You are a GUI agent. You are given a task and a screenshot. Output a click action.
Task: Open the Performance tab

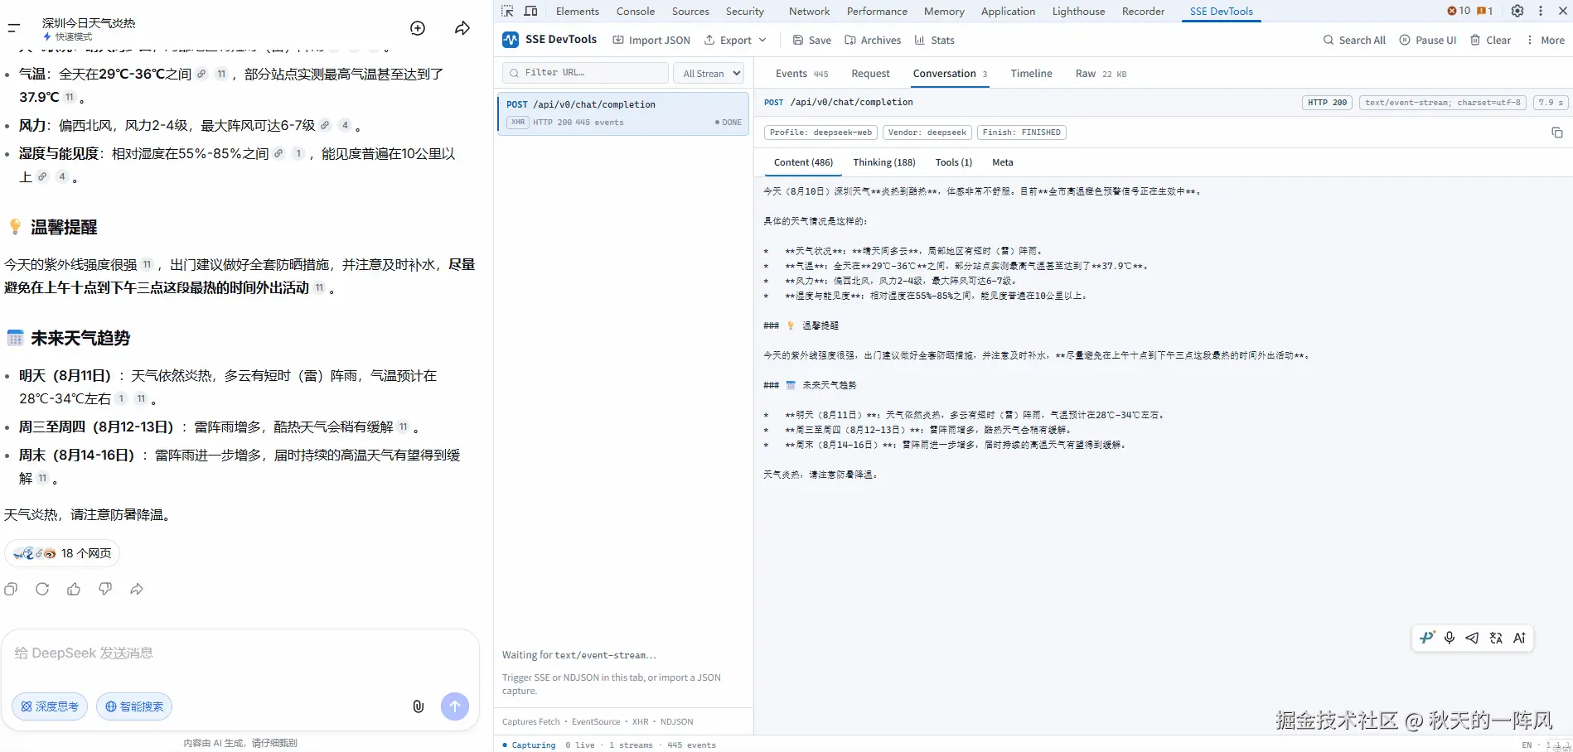(x=877, y=11)
